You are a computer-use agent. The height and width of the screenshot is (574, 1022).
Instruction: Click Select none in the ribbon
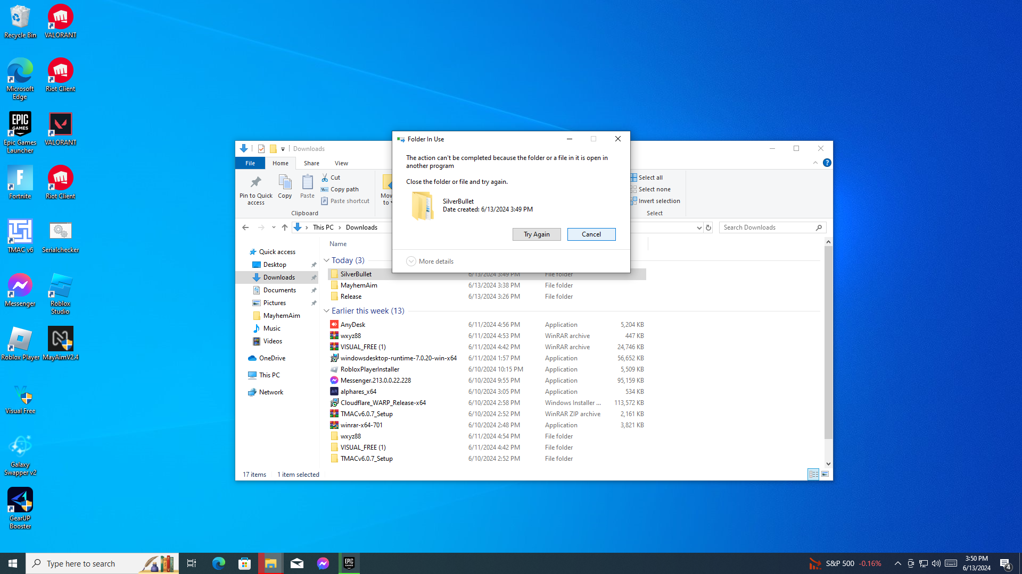pos(654,189)
